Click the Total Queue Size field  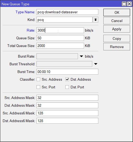(x=60, y=46)
